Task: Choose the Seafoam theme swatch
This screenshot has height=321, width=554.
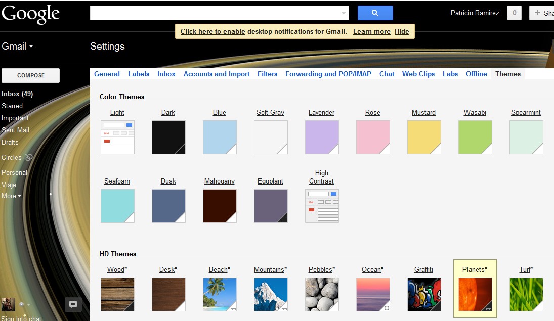Action: pos(118,206)
